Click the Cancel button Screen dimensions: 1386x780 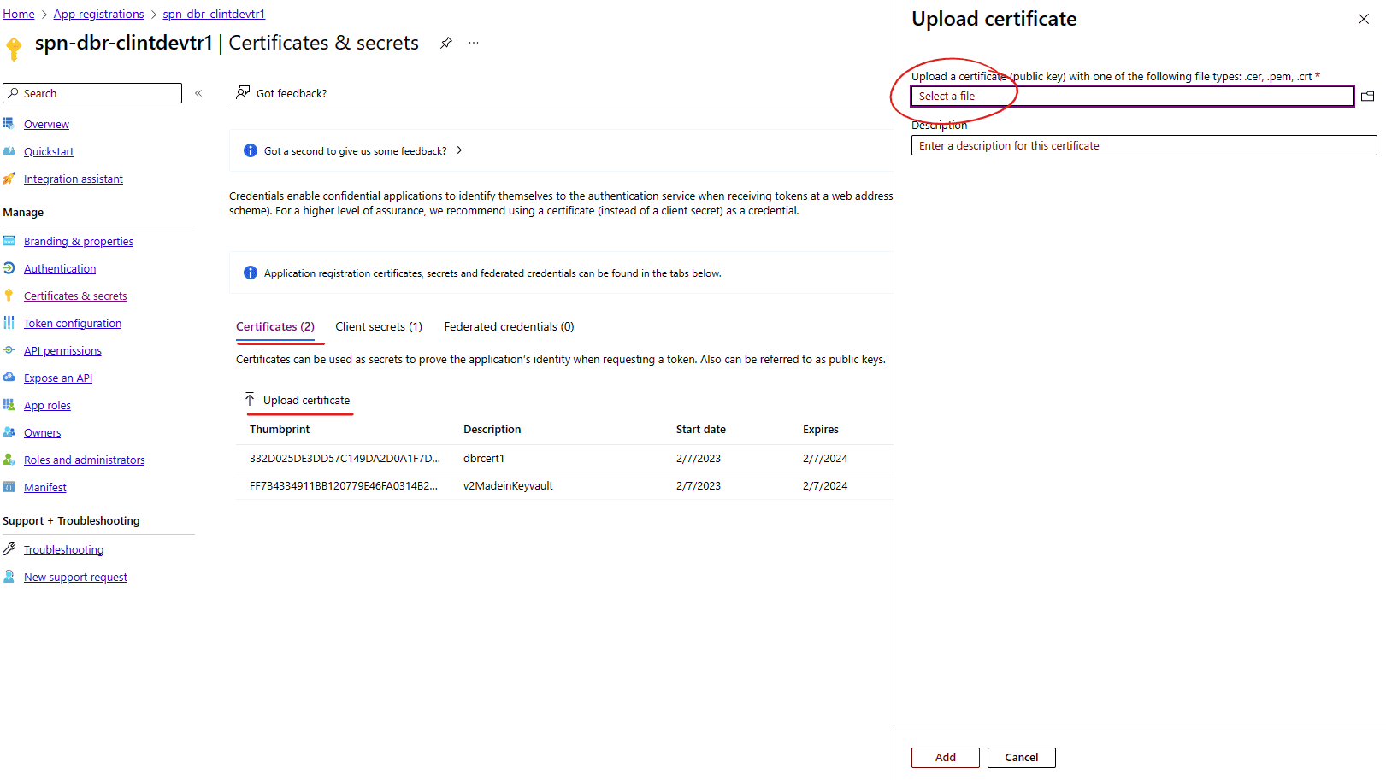1022,758
